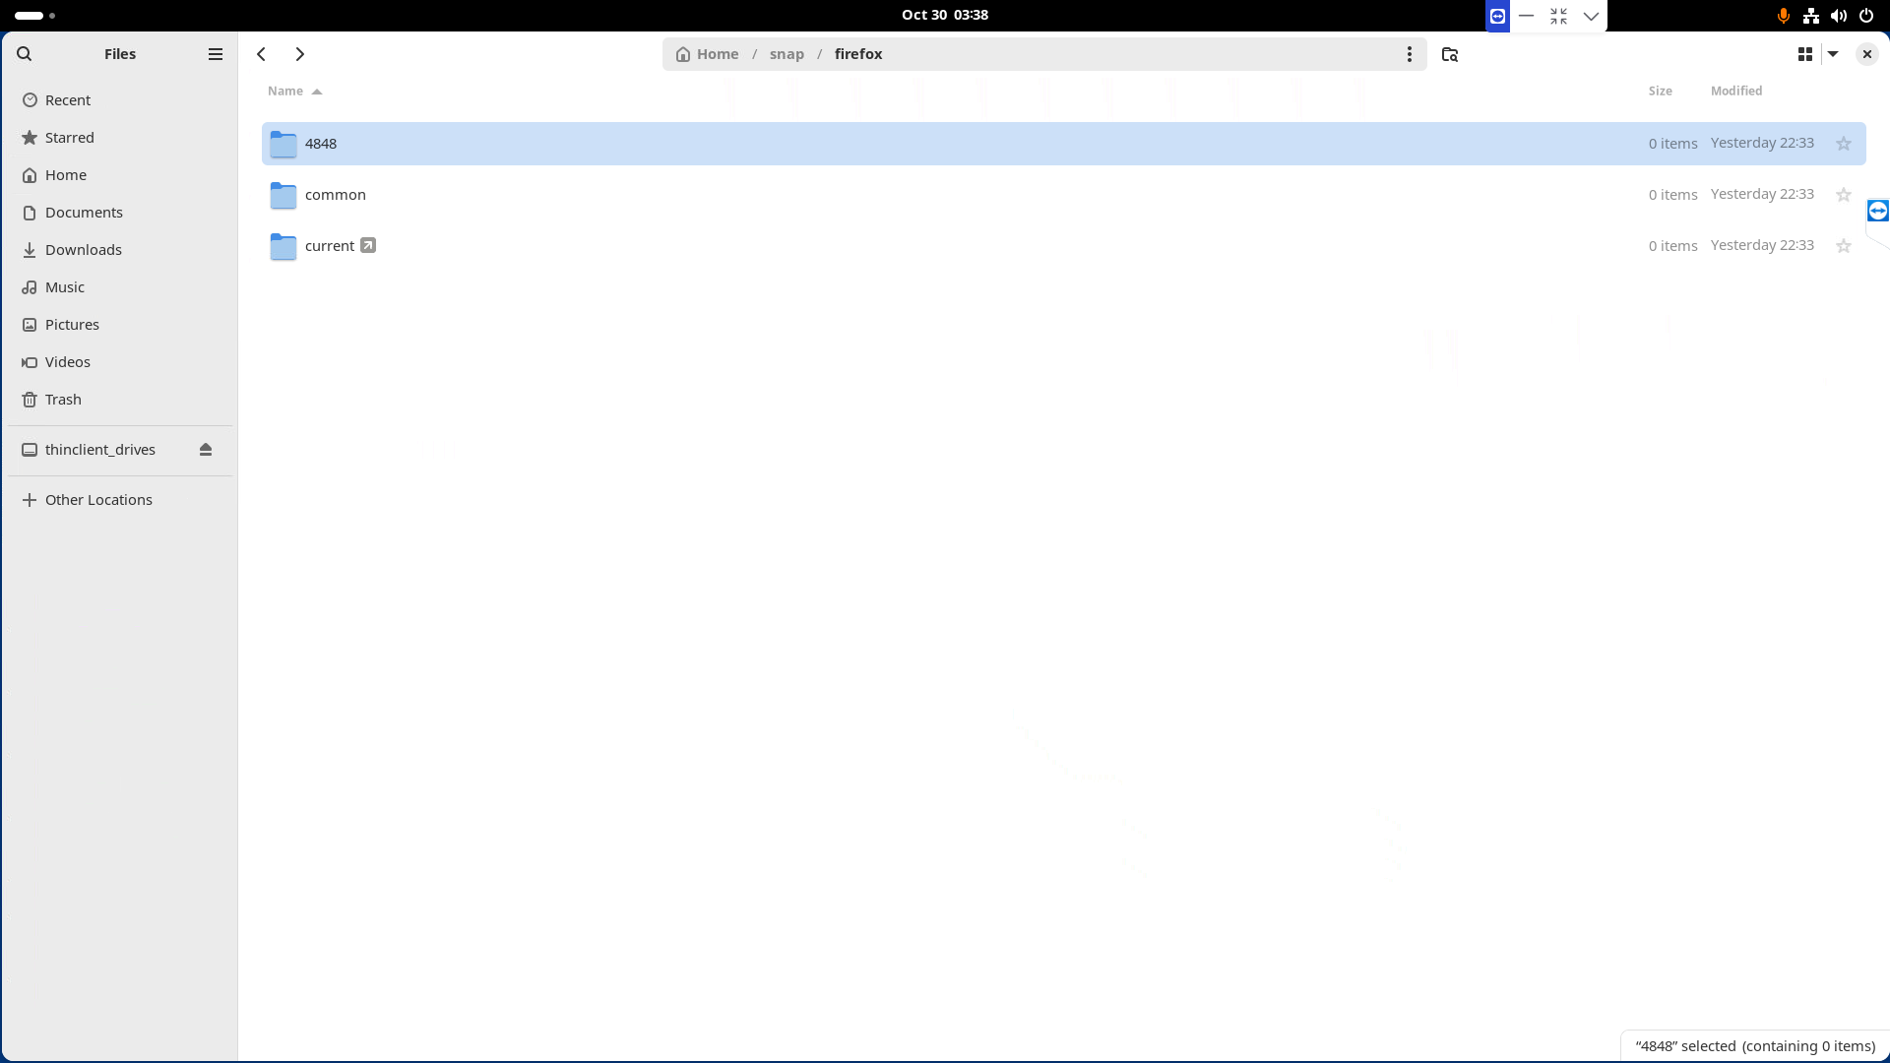Open the snap breadcrumb segment

pyautogui.click(x=786, y=54)
